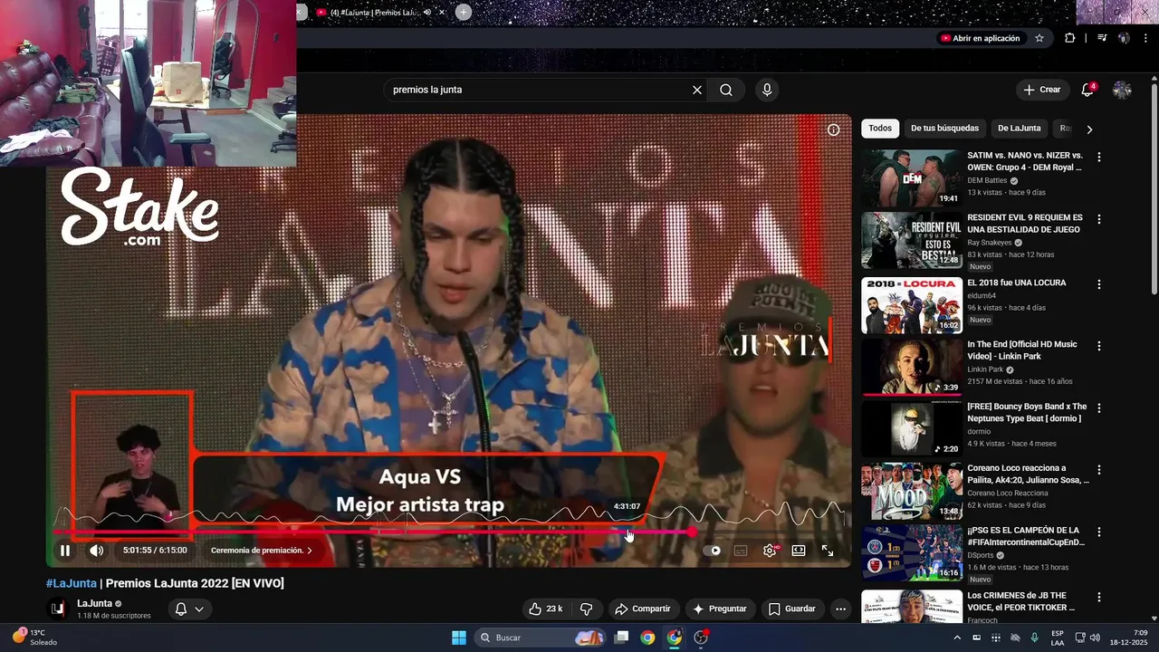Screen dimensions: 1159x652
Task: Run search with the magnifier button
Action: coord(726,90)
